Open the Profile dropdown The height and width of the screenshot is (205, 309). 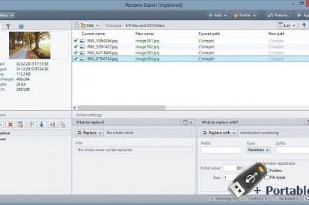[244, 15]
